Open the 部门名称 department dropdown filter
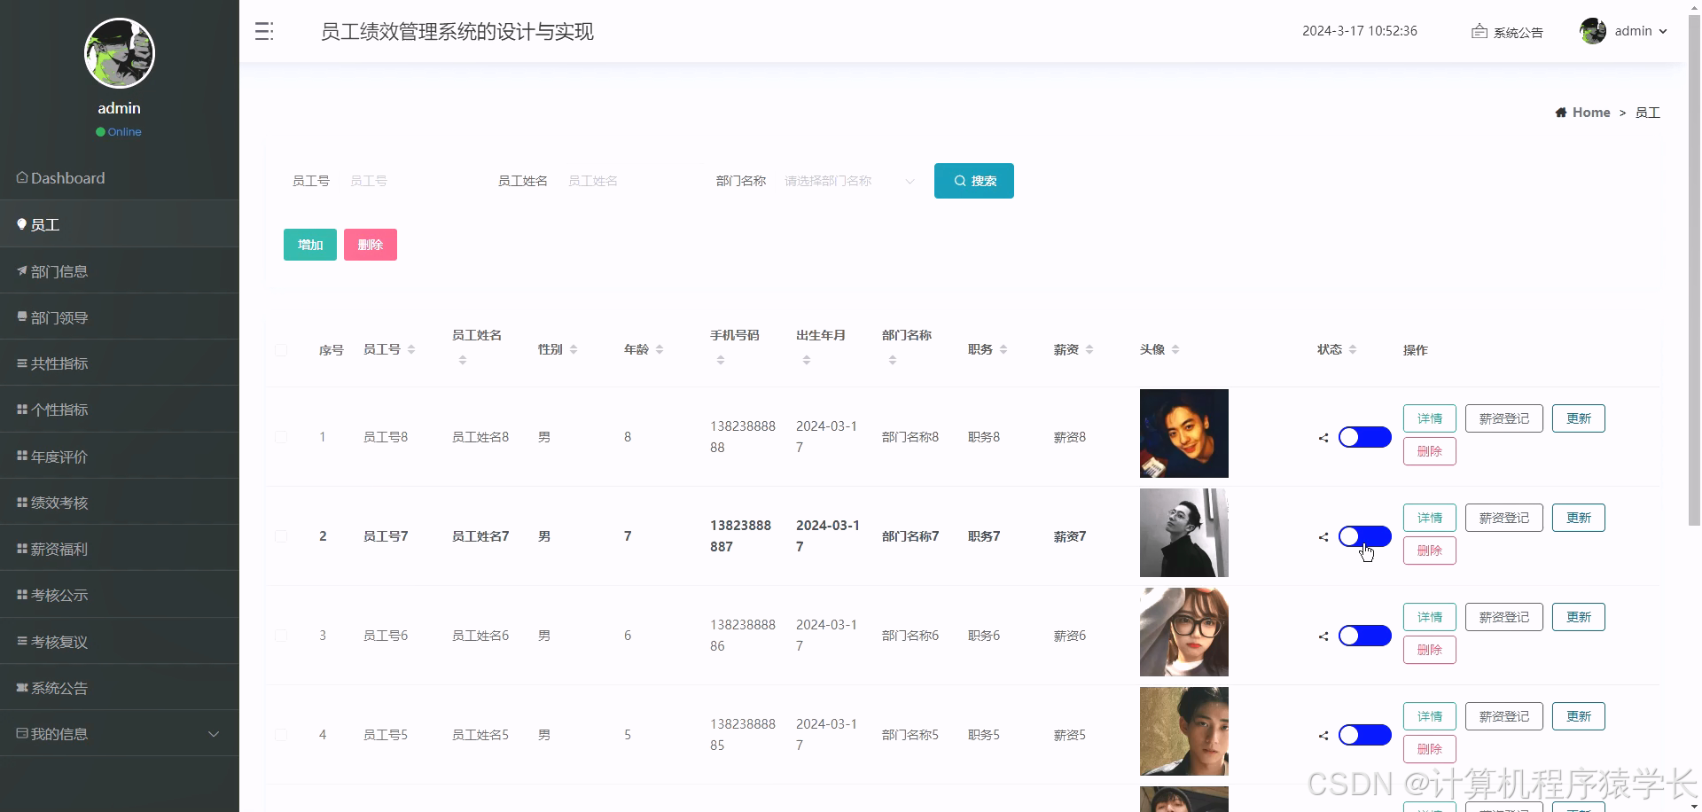 [x=849, y=181]
